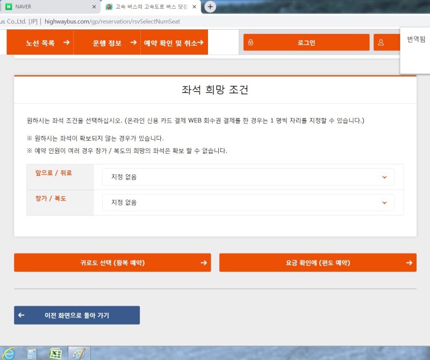Click the user profile icon button
Viewport: 430px width, 360px height.
click(x=386, y=42)
